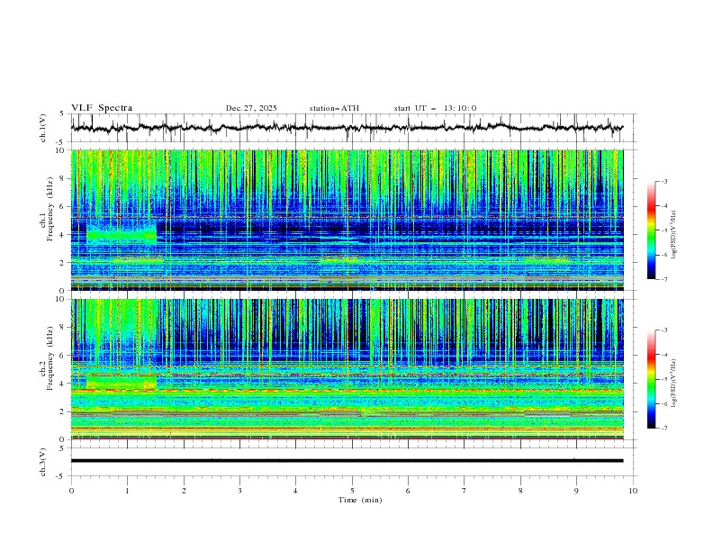Viewport: 713px width, 551px height.
Task: Click the ch.2 spectrogram color bar
Action: coord(651,379)
